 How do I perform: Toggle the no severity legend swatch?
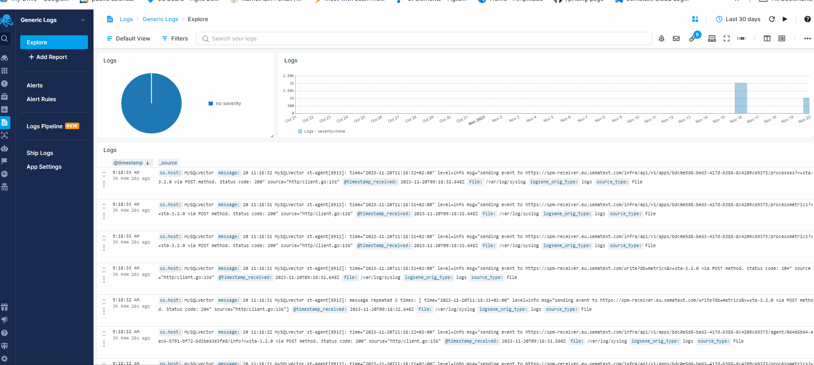click(x=211, y=104)
